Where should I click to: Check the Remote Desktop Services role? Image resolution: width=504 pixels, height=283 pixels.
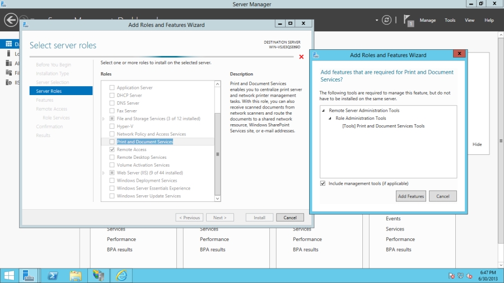click(x=112, y=157)
